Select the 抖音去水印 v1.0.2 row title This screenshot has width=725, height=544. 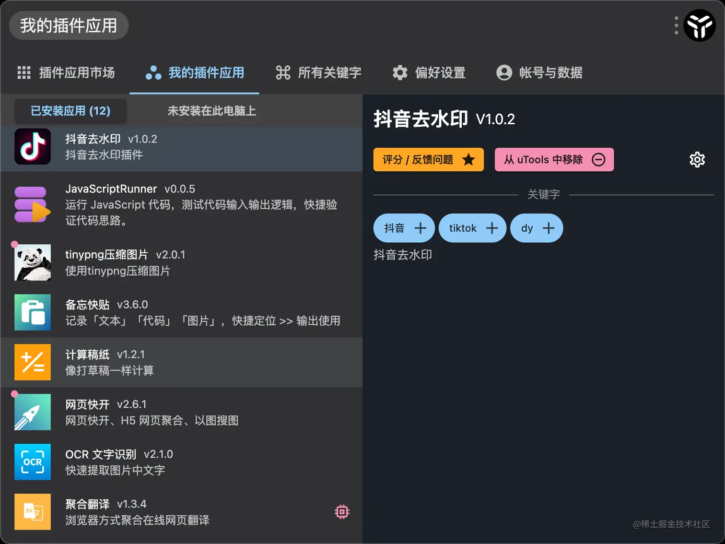click(x=111, y=139)
